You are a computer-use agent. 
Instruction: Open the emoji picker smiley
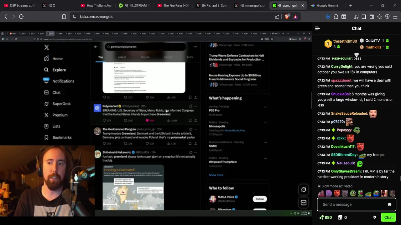click(390, 204)
